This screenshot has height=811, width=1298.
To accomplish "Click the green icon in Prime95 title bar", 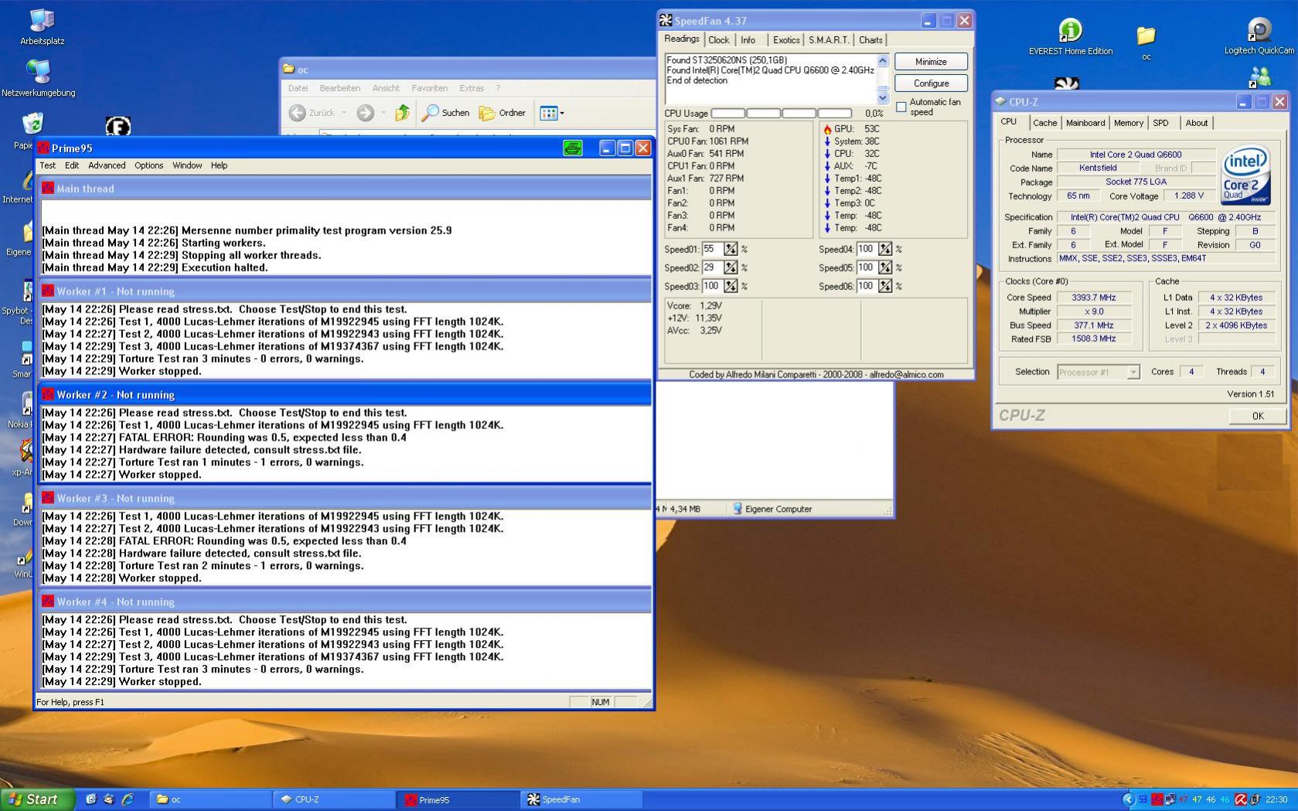I will pos(572,148).
